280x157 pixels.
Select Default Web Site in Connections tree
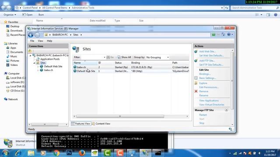(x=53, y=66)
